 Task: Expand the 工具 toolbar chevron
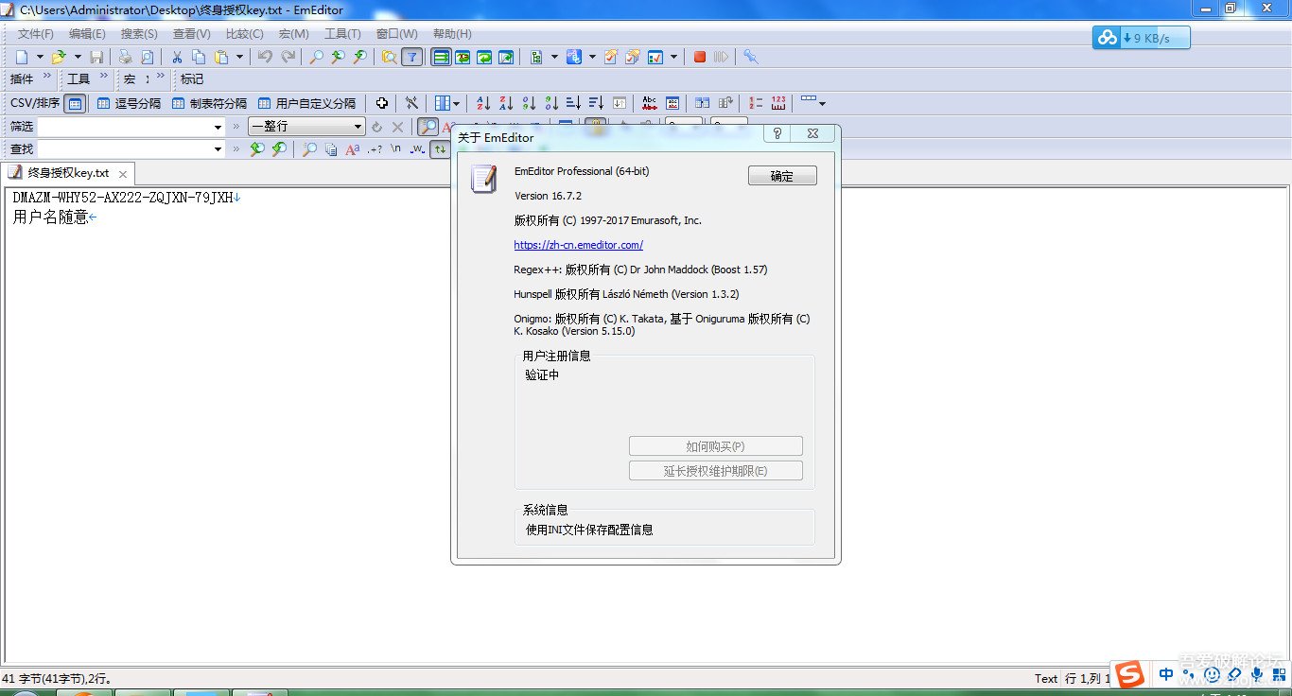coord(104,78)
